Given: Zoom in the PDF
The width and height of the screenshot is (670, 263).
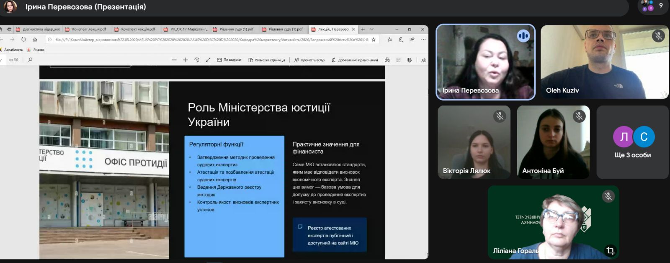Looking at the screenshot, I should pyautogui.click(x=186, y=60).
